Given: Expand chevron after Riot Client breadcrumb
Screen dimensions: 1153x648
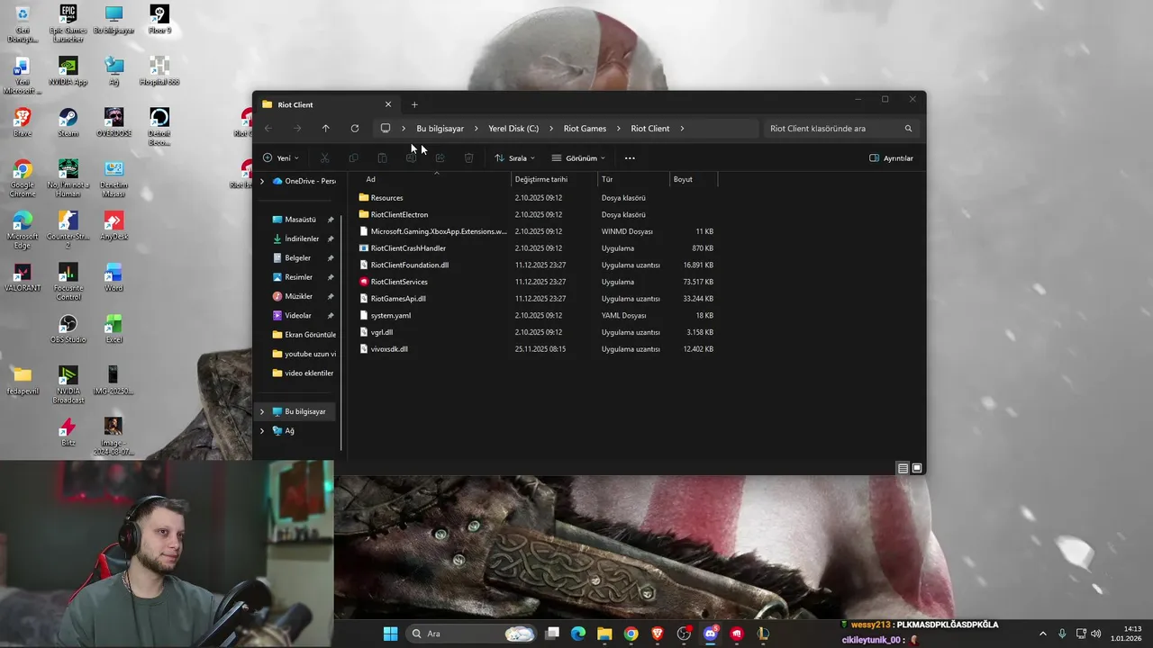Looking at the screenshot, I should pyautogui.click(x=682, y=128).
